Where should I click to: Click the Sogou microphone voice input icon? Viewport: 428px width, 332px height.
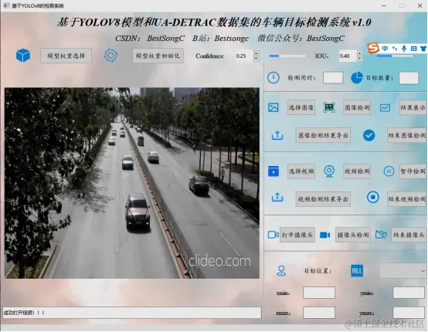[x=404, y=49]
